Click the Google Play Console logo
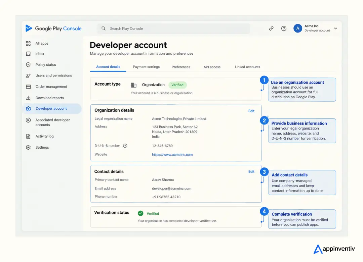The image size is (363, 262). [53, 29]
